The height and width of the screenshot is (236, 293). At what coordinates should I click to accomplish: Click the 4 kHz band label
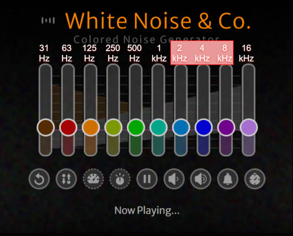pos(202,53)
